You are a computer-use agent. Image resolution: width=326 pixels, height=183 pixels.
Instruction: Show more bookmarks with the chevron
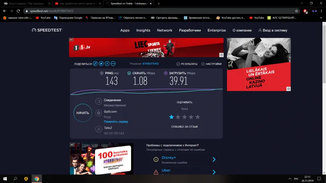321,18
